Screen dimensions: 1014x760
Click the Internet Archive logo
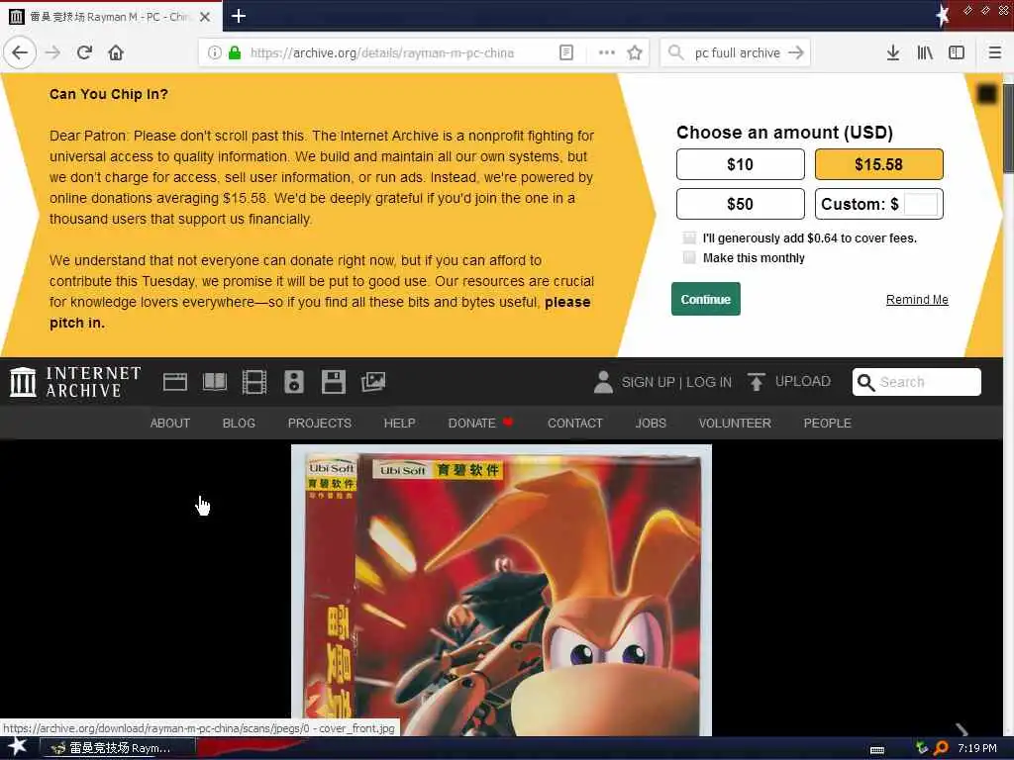tap(75, 382)
